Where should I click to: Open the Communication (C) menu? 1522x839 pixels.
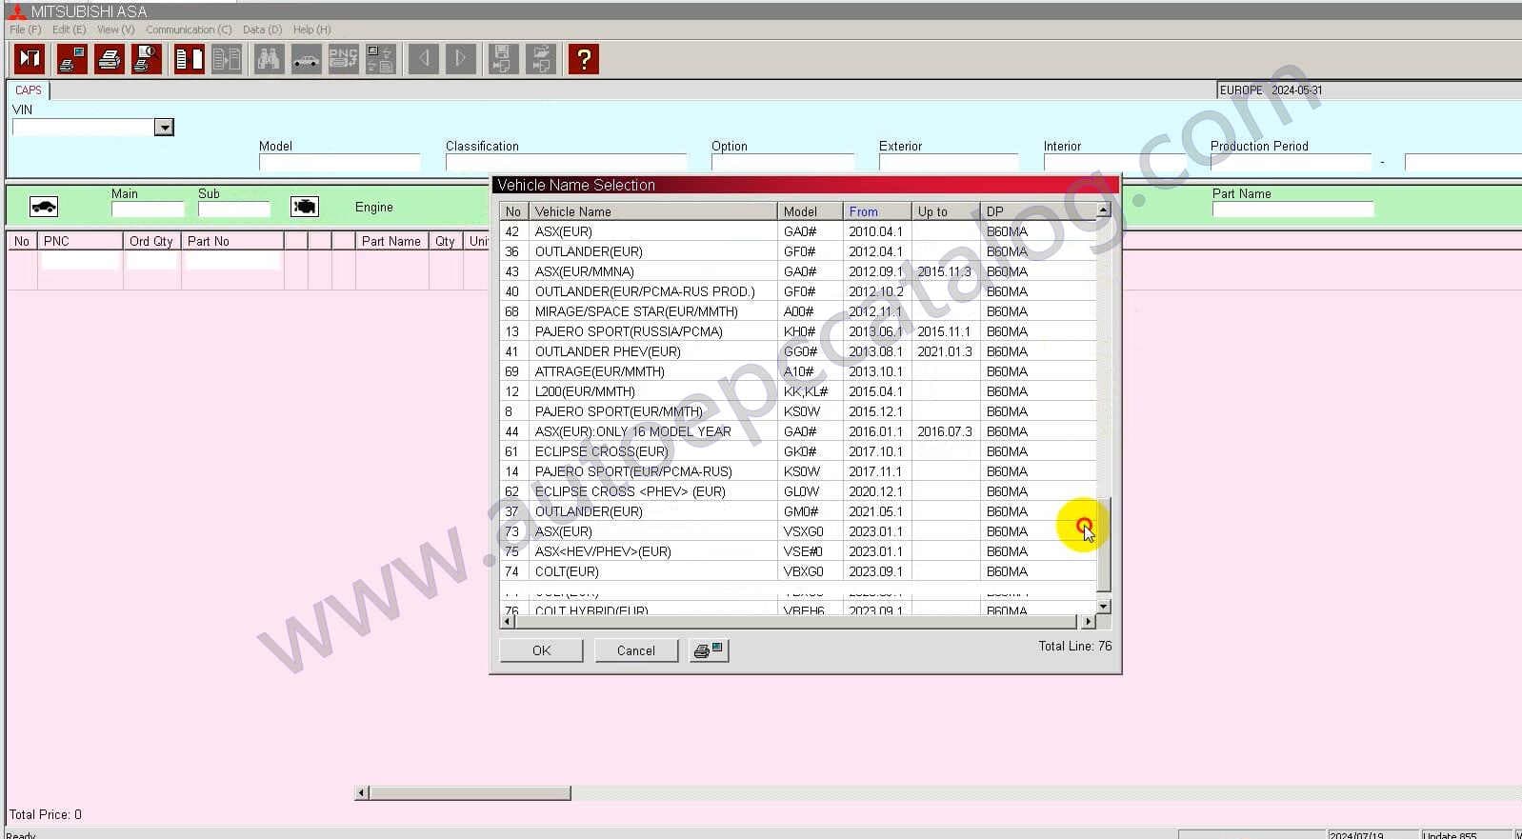coord(189,30)
